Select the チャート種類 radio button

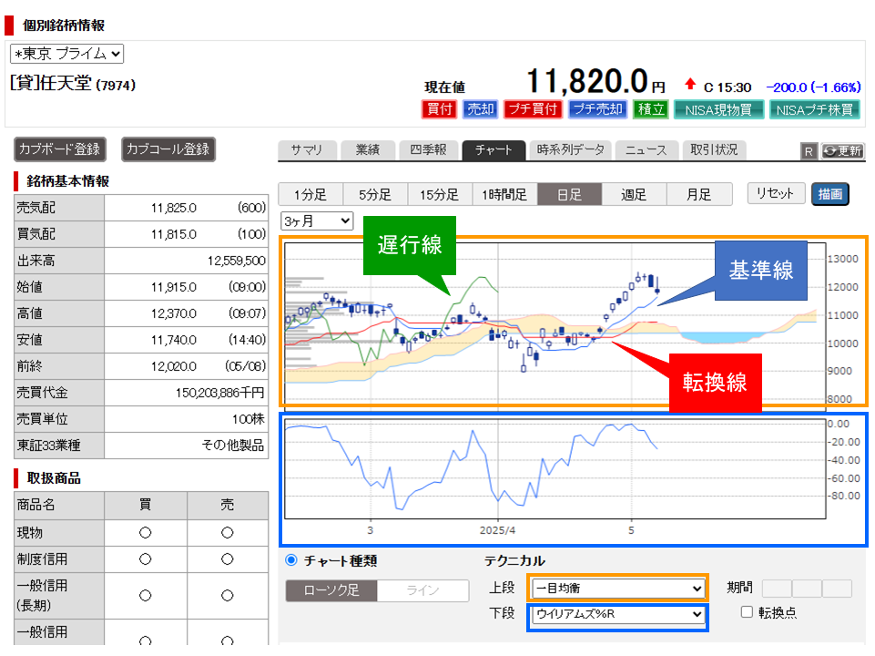pyautogui.click(x=291, y=560)
